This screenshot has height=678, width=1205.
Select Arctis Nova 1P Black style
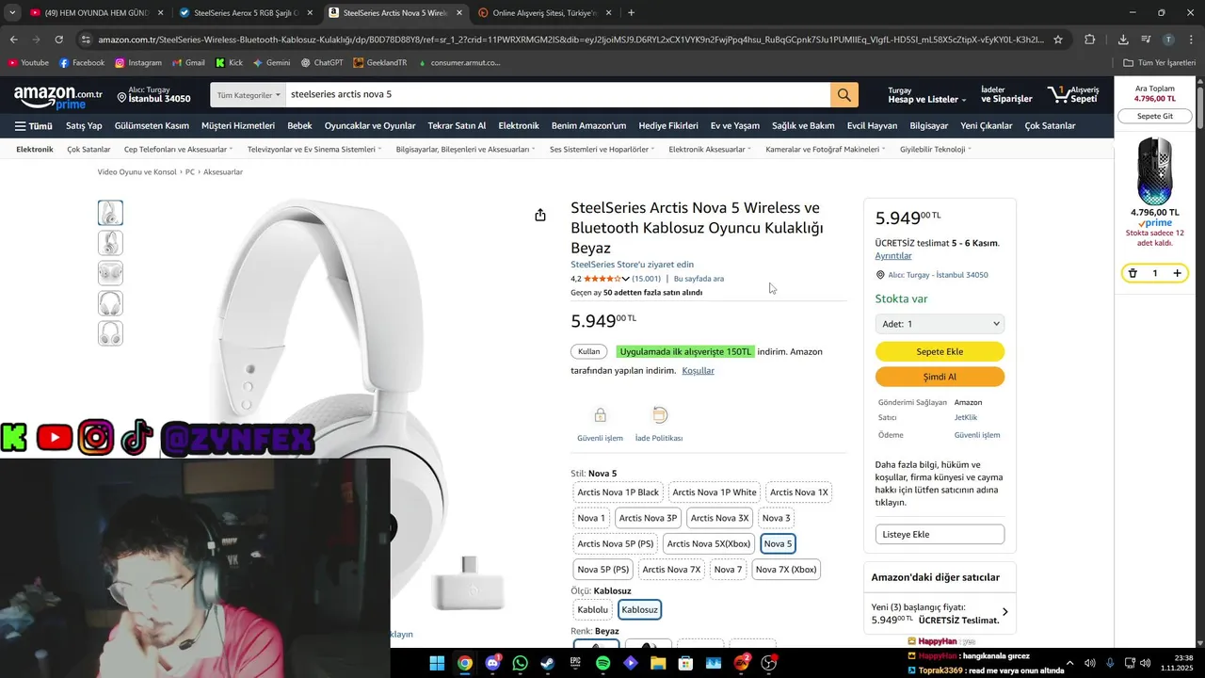[619, 492]
